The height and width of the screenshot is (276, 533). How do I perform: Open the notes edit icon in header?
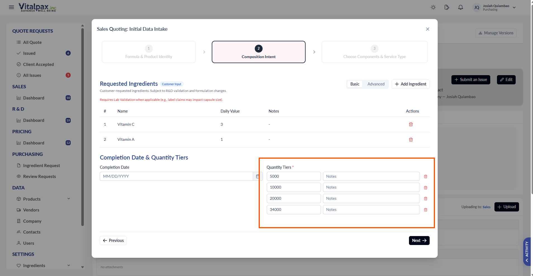(447, 7)
